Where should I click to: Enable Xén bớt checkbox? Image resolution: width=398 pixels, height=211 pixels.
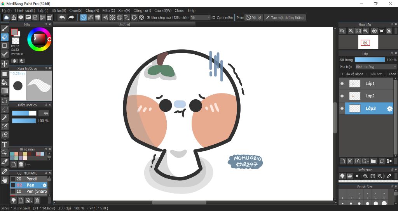(367, 74)
